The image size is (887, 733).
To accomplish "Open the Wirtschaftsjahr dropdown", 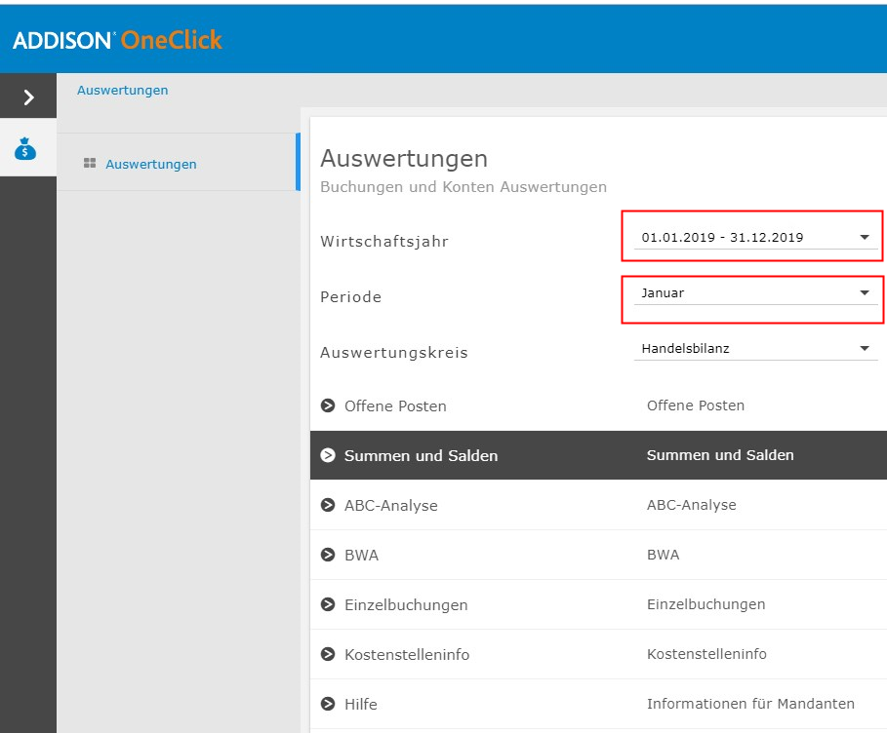I will pyautogui.click(x=756, y=238).
